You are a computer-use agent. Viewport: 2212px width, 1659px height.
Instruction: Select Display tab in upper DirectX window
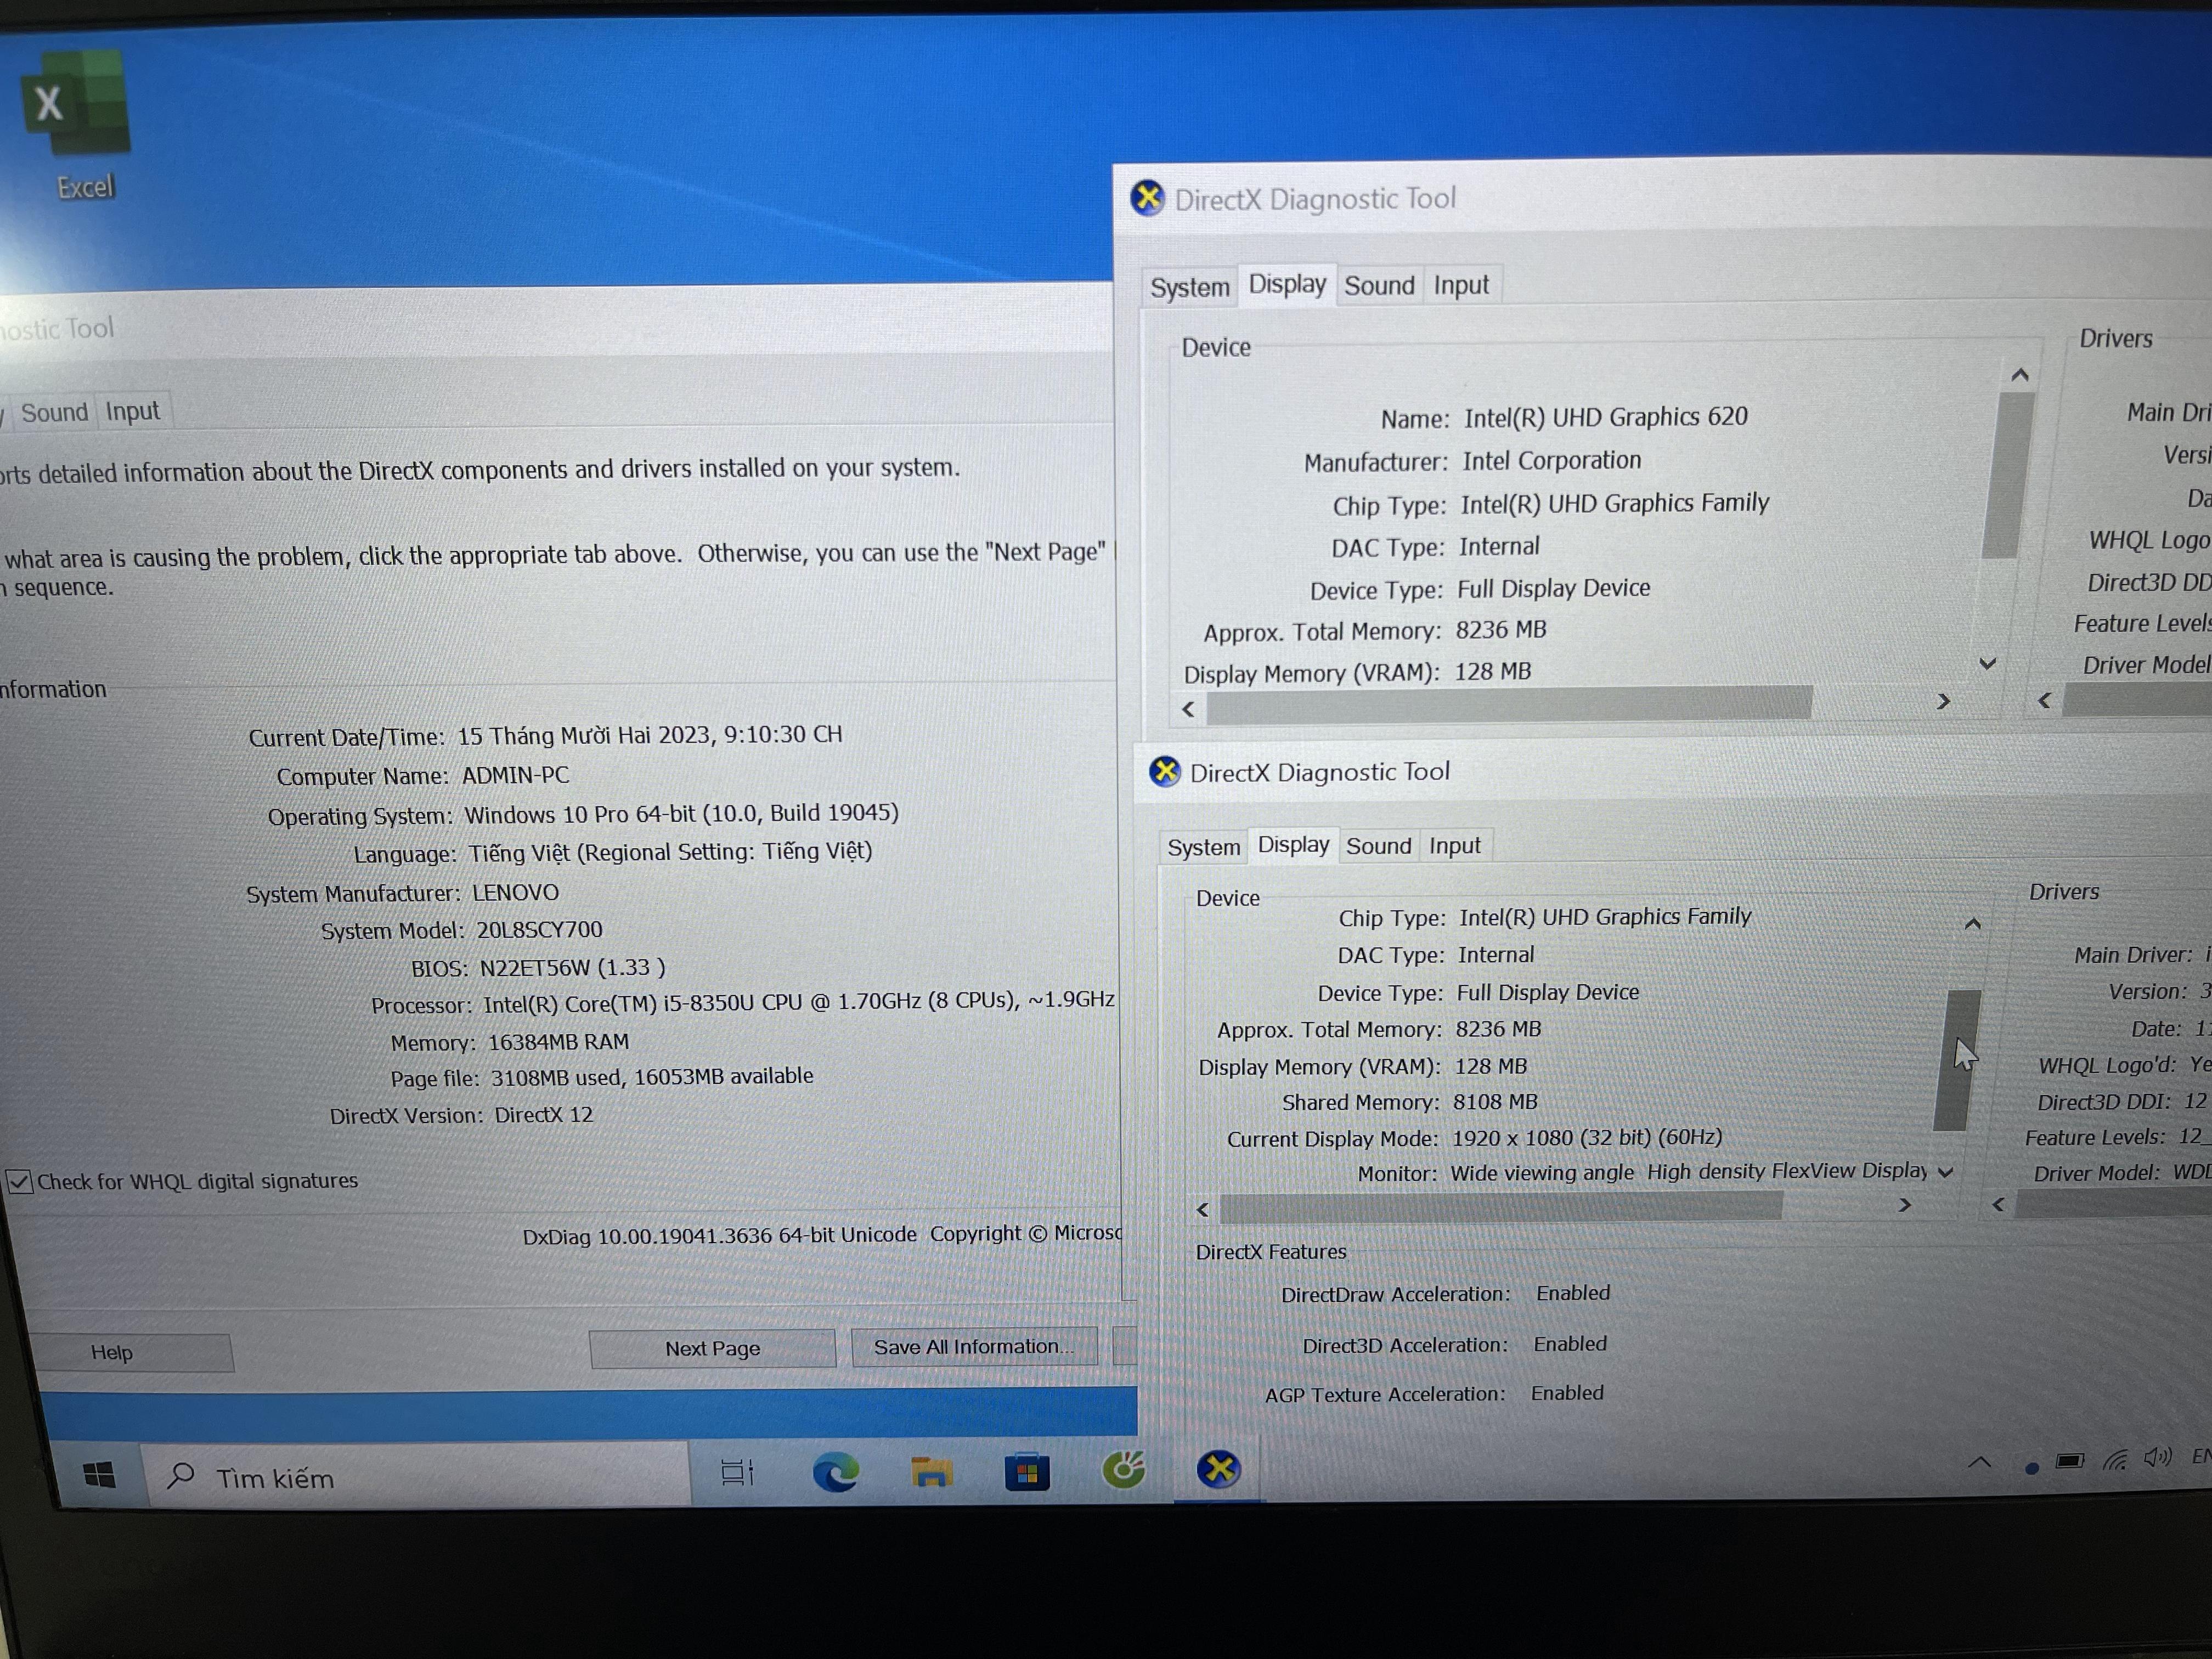click(x=1287, y=284)
